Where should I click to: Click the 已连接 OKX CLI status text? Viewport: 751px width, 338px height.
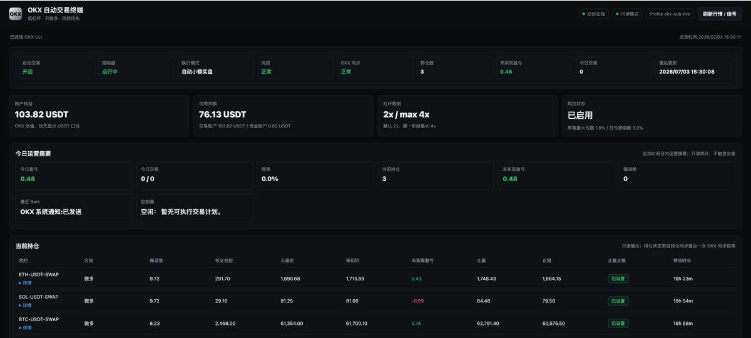pyautogui.click(x=26, y=37)
